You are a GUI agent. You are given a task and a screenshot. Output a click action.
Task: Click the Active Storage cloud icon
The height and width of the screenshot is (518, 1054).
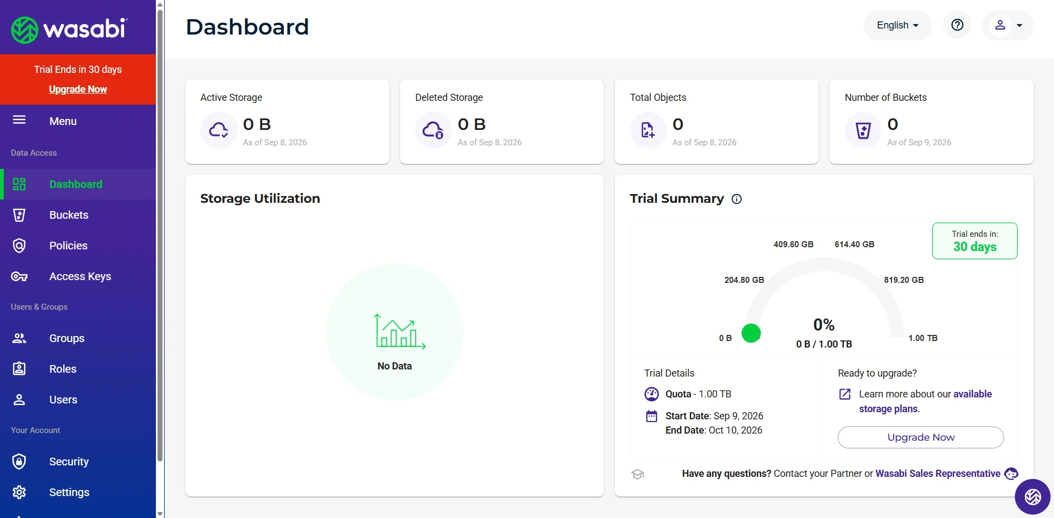(x=219, y=130)
